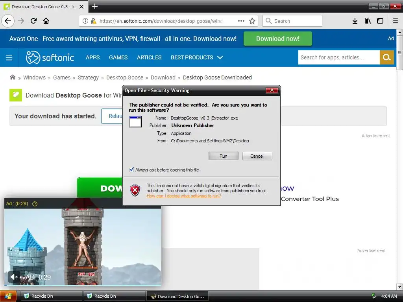Click Desktop Goose breadcrumb link
This screenshot has height=302, width=403.
coord(125,77)
